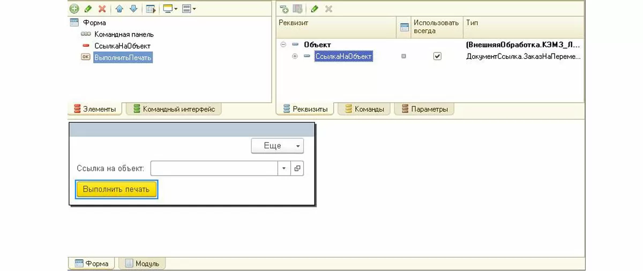This screenshot has width=643, height=271.
Task: Switch to the Командный интерфейс tab
Action: click(174, 109)
